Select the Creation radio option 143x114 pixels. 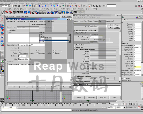[54, 53]
